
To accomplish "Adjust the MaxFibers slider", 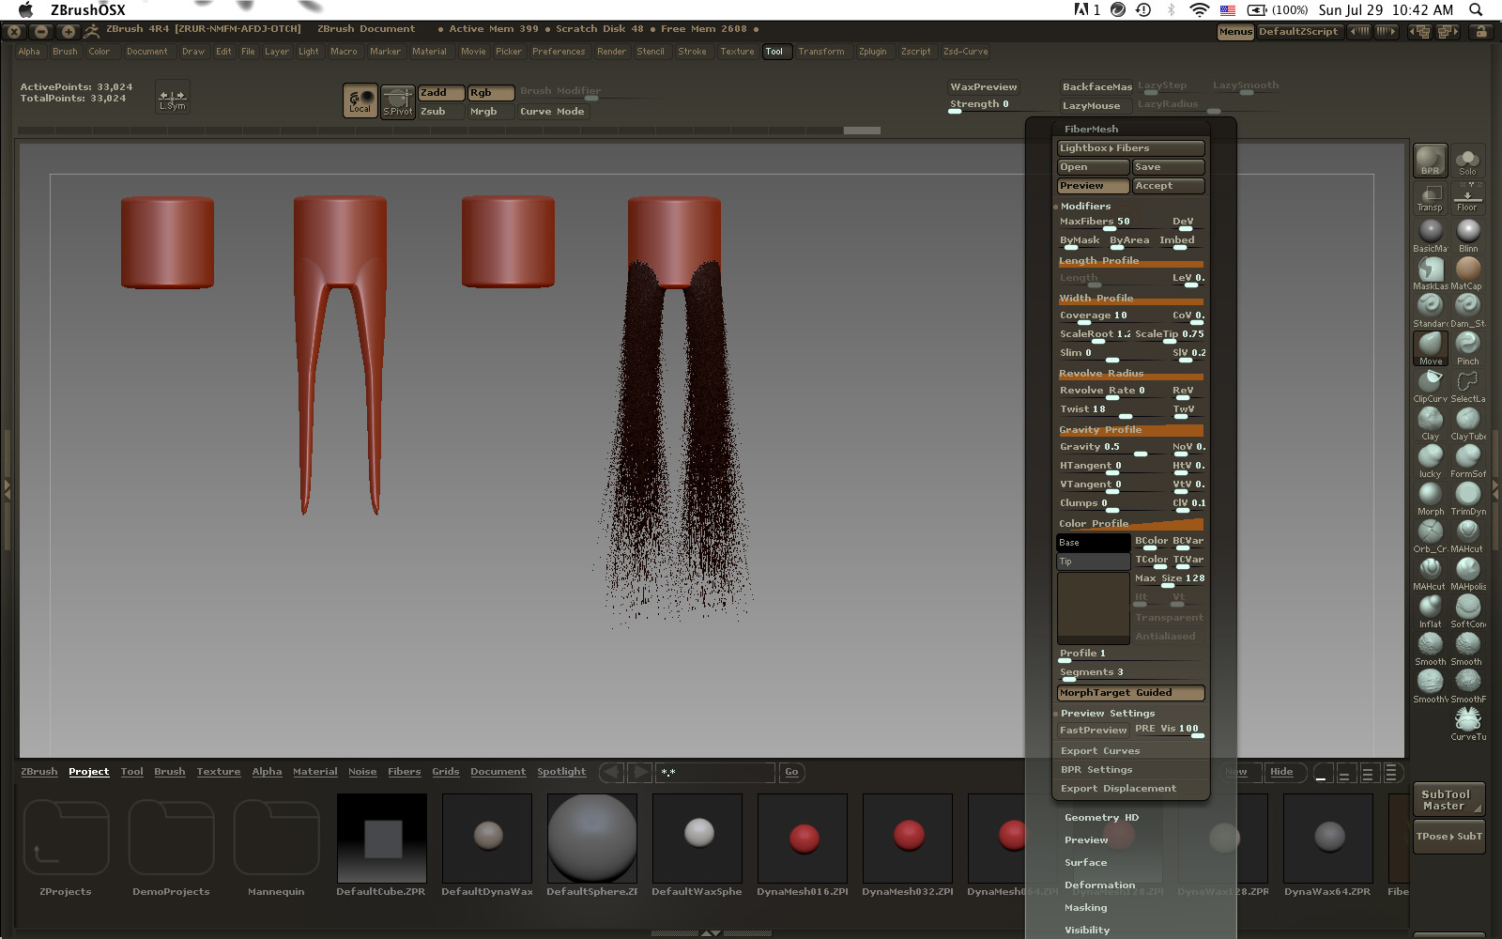I will point(1112,223).
